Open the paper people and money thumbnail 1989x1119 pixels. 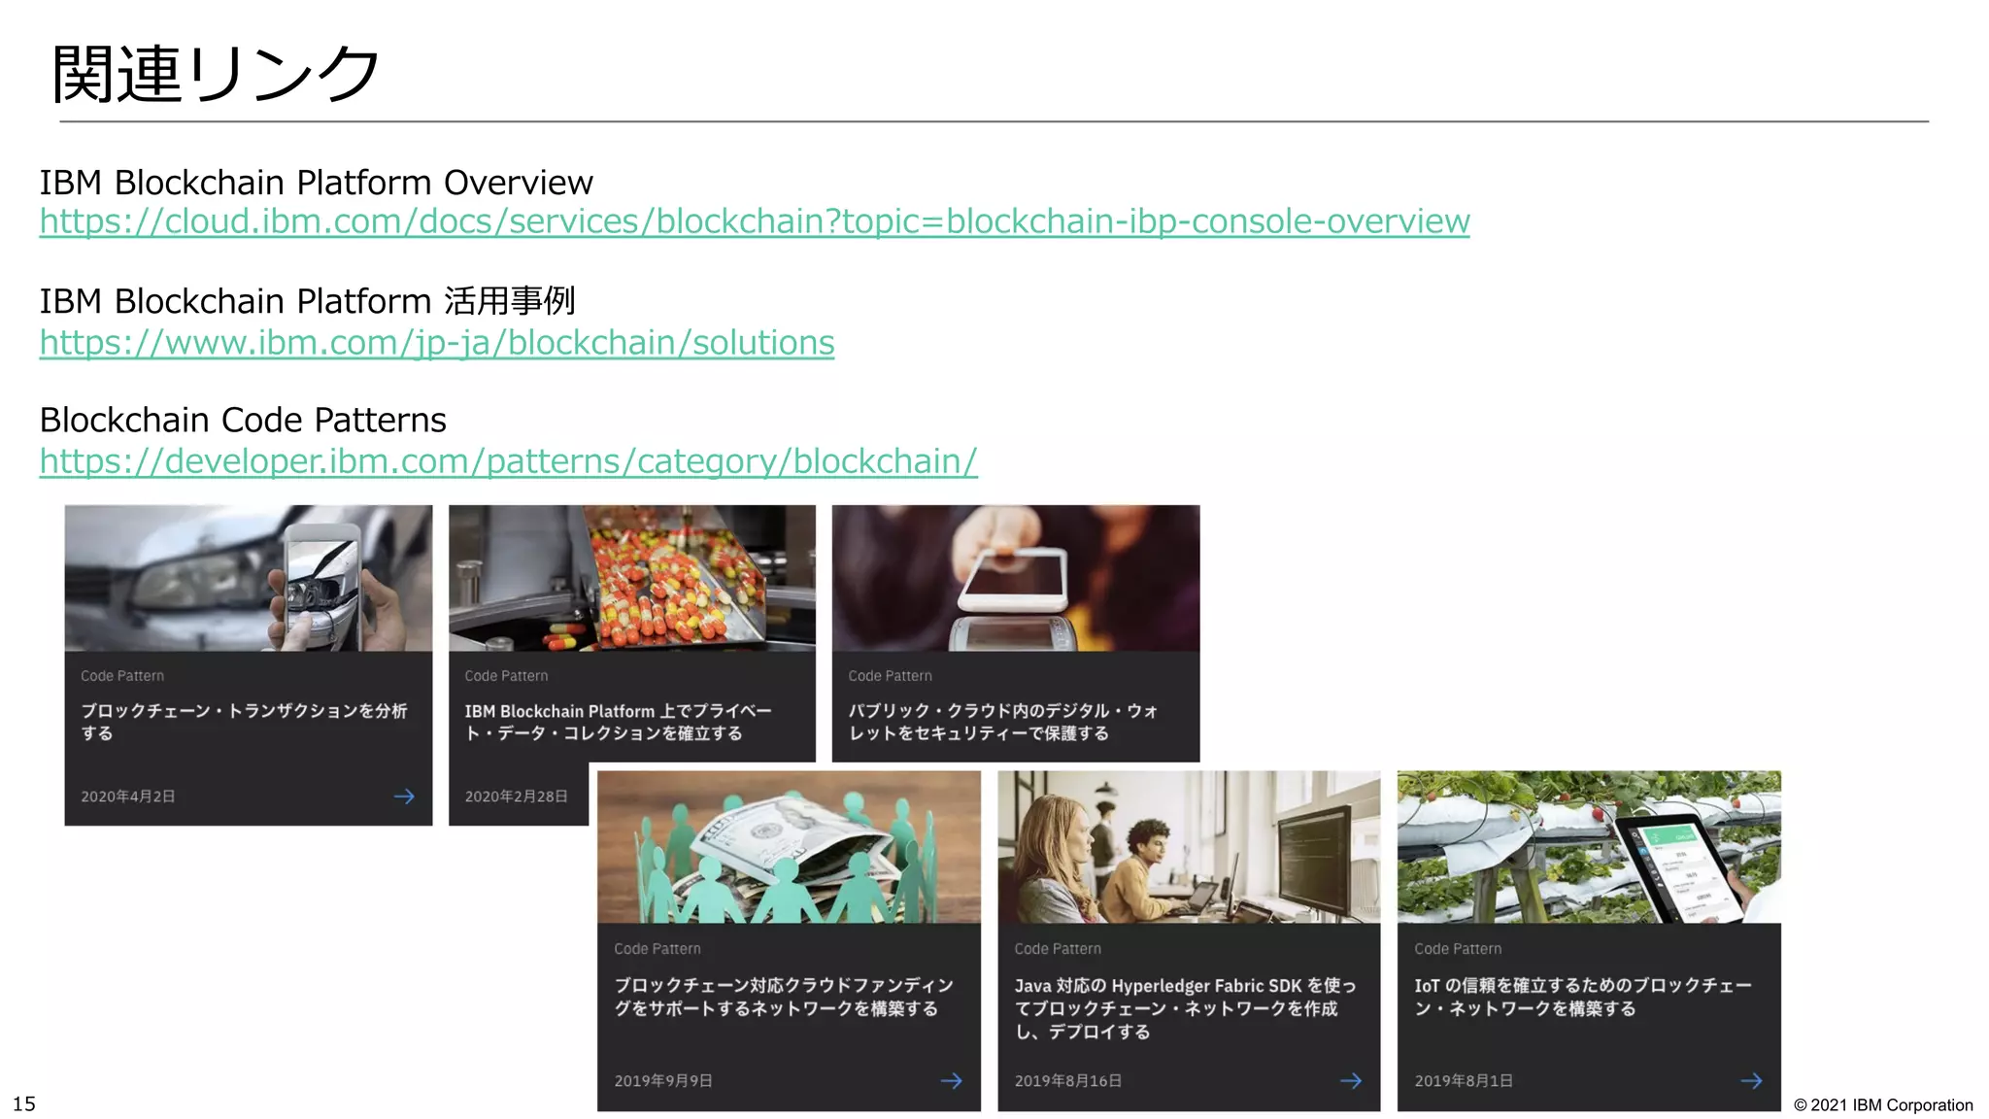(x=789, y=847)
